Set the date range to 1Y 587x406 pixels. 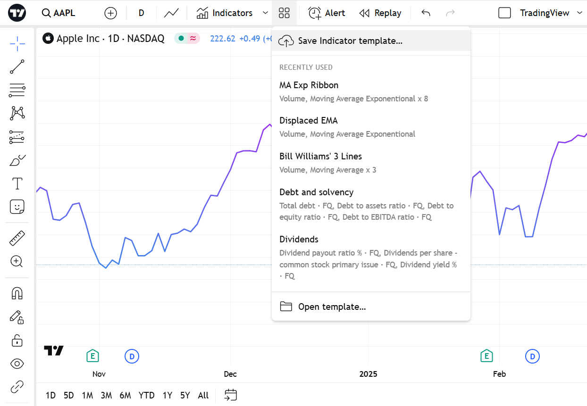click(x=168, y=395)
